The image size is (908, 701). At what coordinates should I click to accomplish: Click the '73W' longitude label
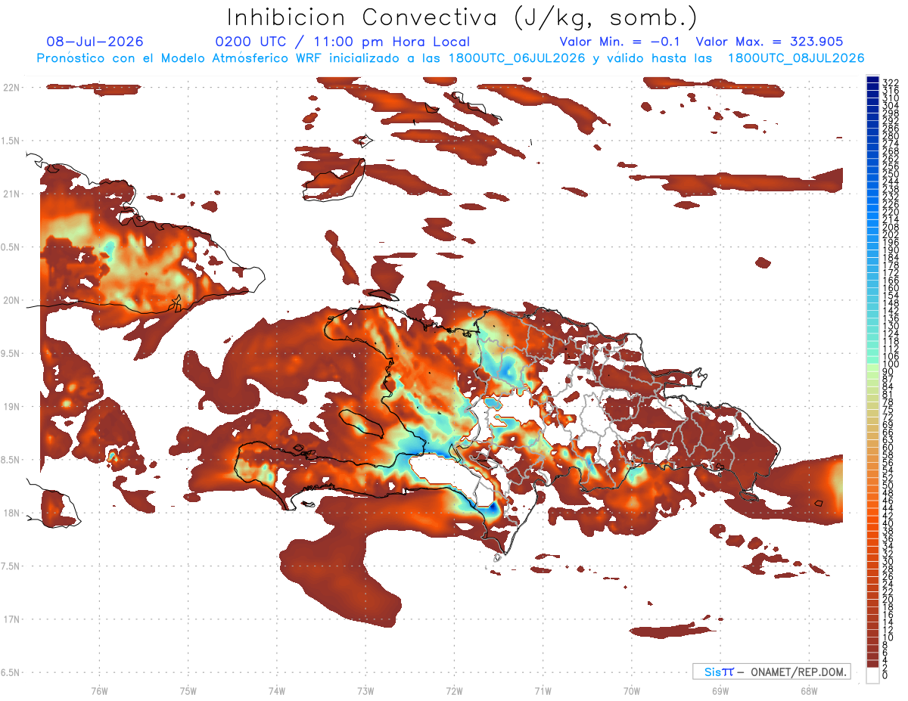[365, 690]
